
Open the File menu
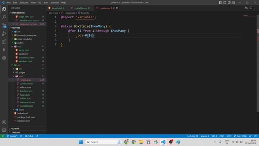9,2
